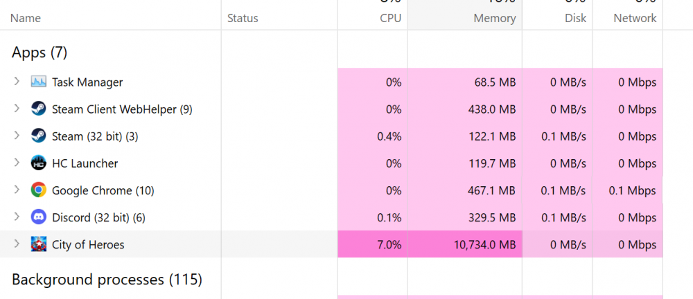The width and height of the screenshot is (693, 299).
Task: Click the City of Heroes icon
Action: (39, 244)
